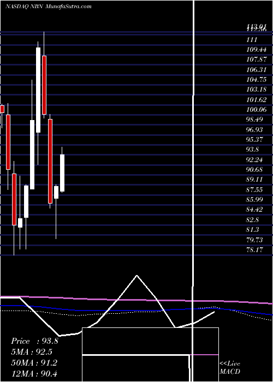The height and width of the screenshot is (382, 273).
Task: Click the 81.3 axis label
Action: 252,230
